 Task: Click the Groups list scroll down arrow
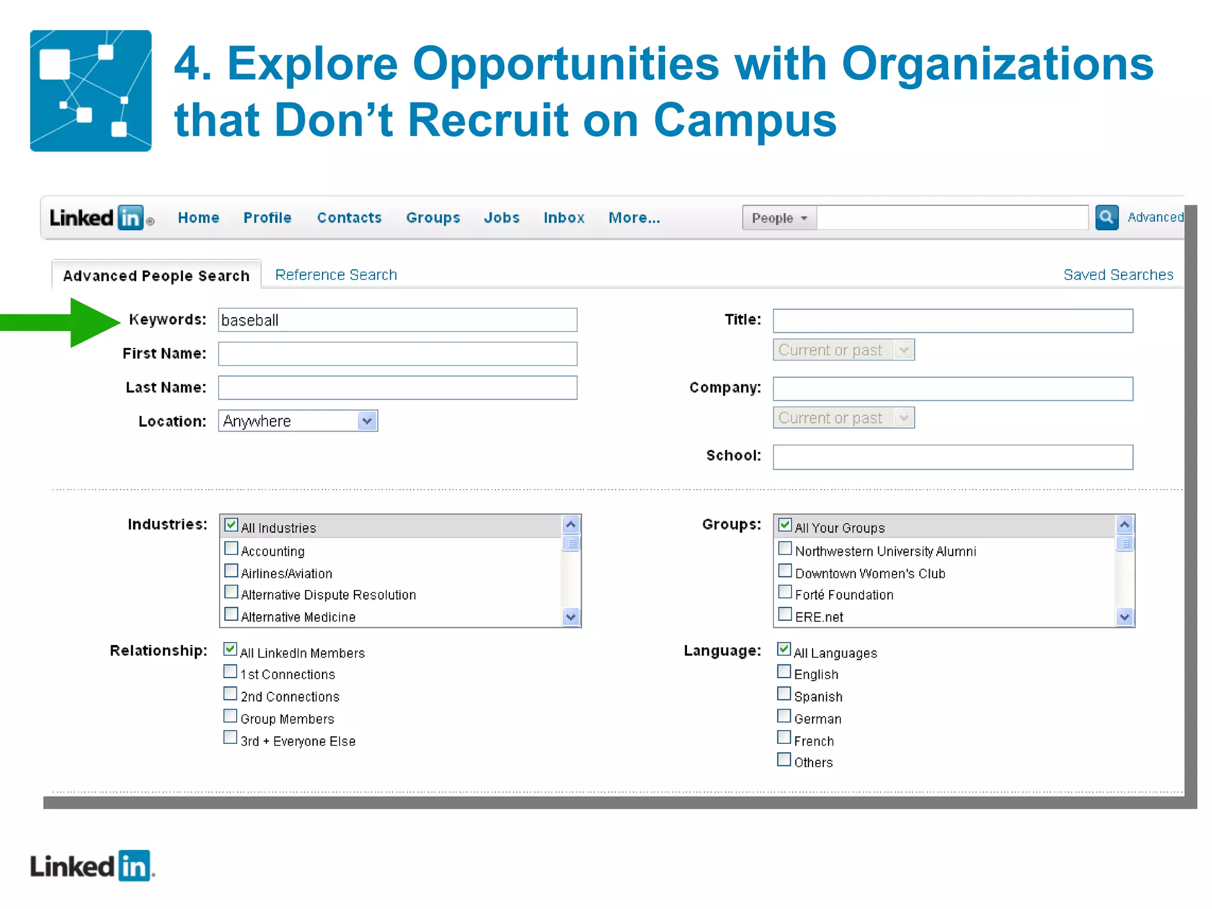point(1124,617)
